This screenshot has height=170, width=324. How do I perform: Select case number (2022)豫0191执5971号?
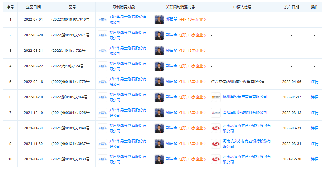(71, 35)
